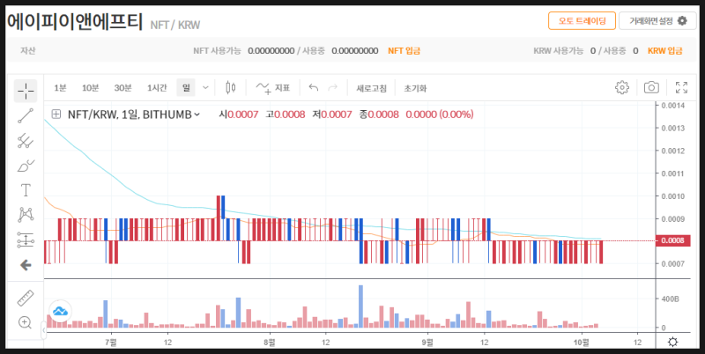The width and height of the screenshot is (705, 354).
Task: Select the long position measurement tool
Action: (x=26, y=240)
